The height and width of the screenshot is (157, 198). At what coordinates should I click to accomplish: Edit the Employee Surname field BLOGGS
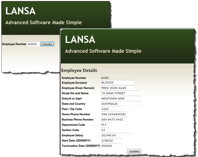coord(118,83)
